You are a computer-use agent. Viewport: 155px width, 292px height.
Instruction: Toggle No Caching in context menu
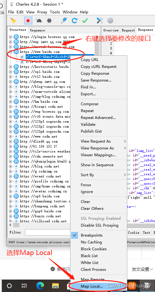coord(99,242)
